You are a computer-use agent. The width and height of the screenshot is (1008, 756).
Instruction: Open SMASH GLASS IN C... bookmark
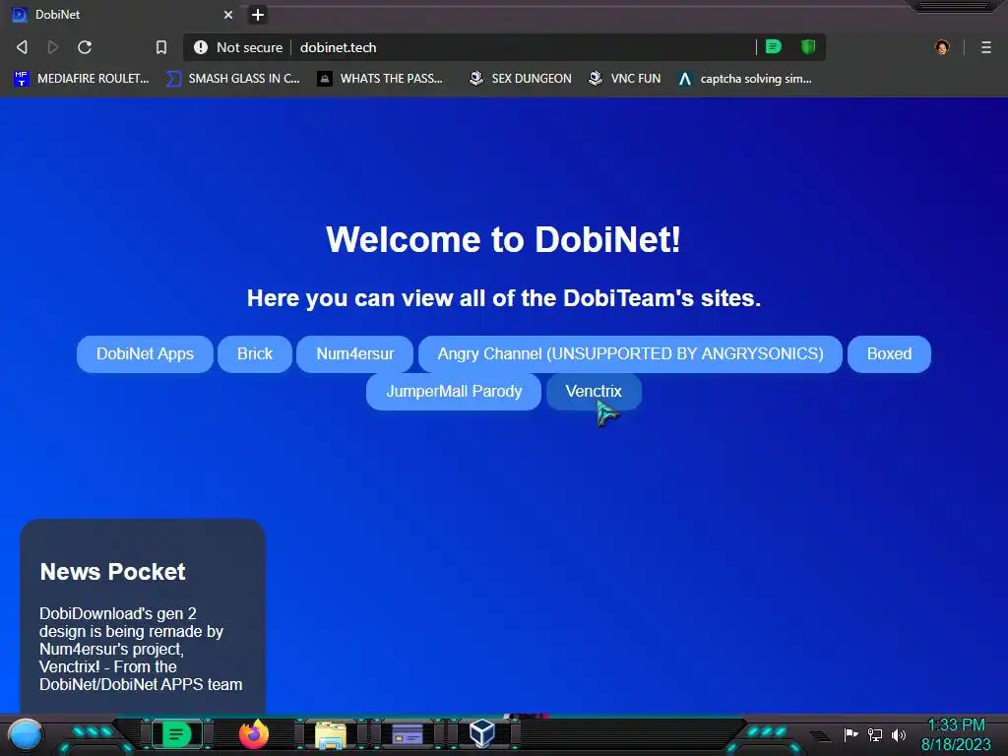[x=232, y=79]
